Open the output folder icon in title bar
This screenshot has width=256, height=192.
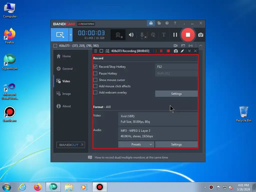(x=159, y=23)
